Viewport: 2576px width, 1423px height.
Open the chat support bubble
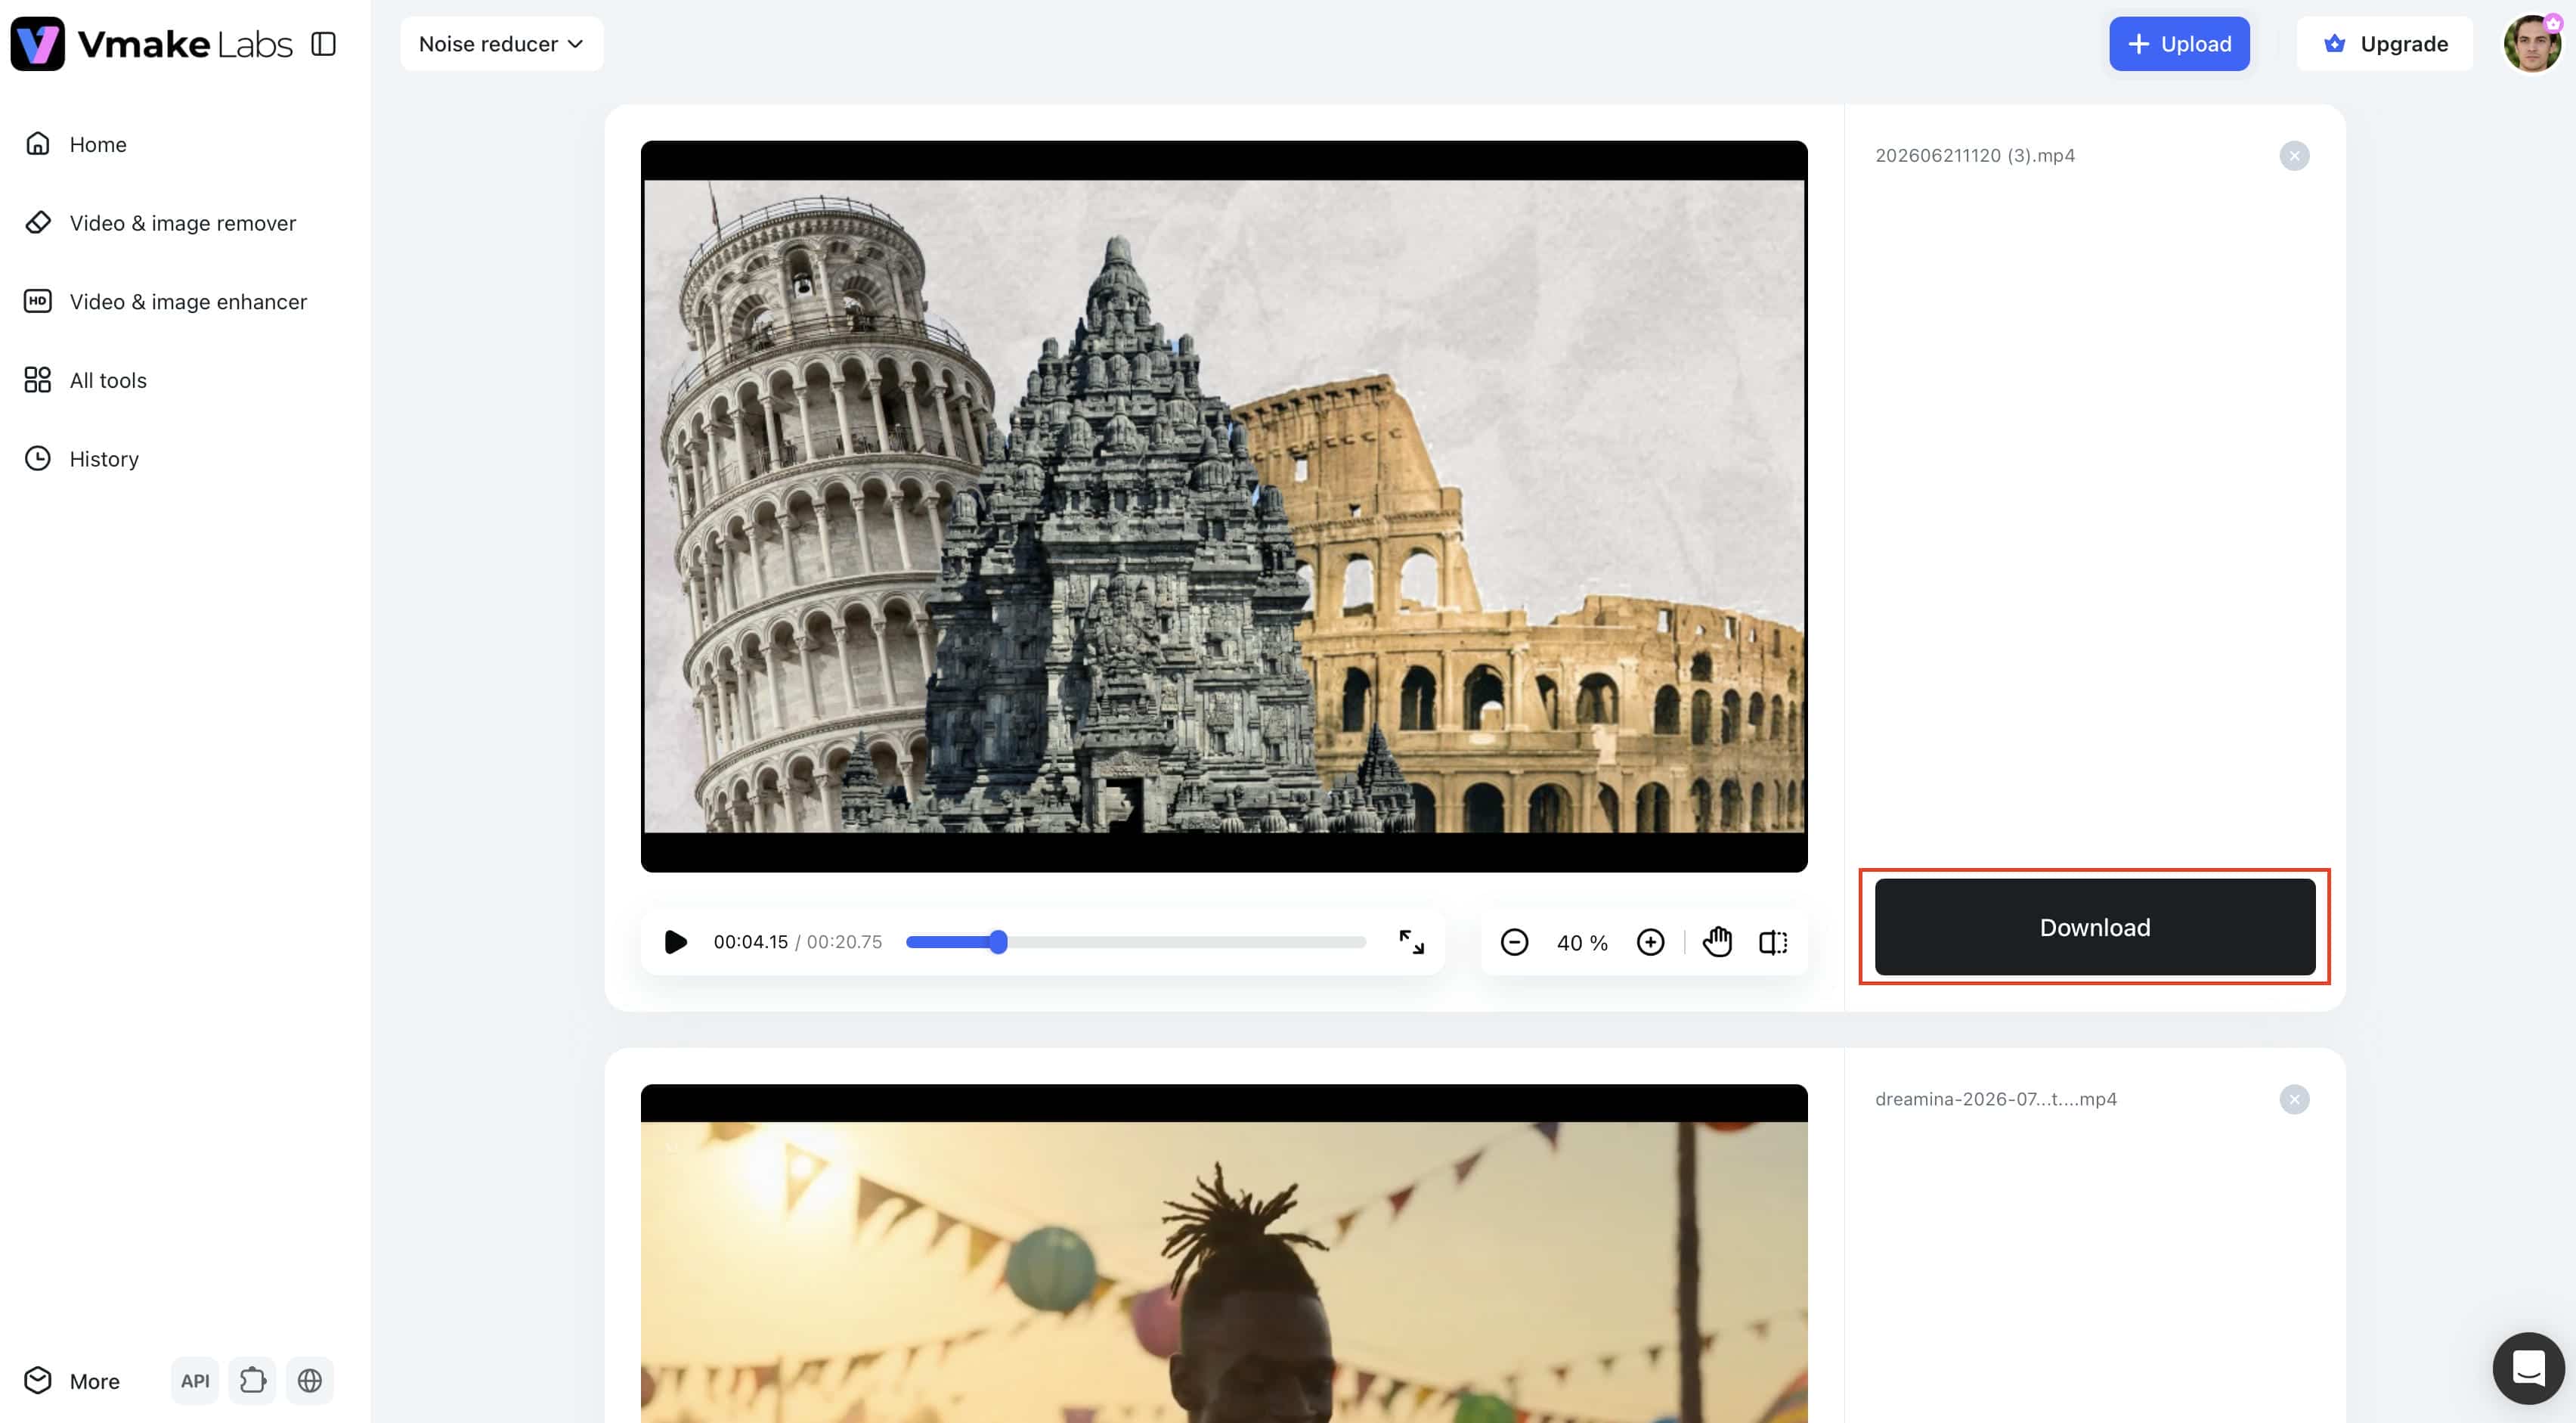point(2528,1369)
